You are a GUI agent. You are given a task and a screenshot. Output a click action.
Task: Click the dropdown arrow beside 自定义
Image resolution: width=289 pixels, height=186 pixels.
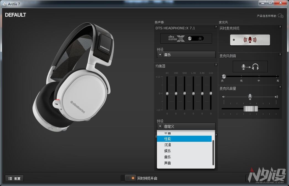pyautogui.click(x=160, y=126)
